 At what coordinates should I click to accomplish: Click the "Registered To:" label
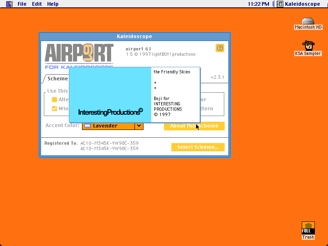(61, 143)
